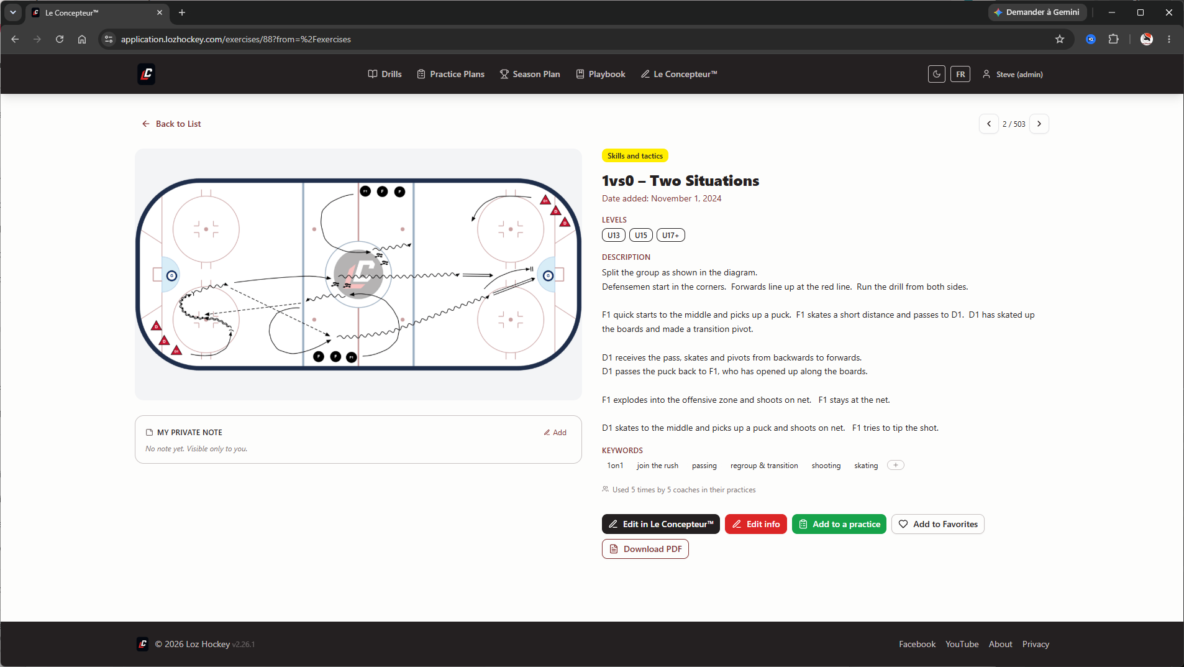This screenshot has width=1184, height=667.
Task: Open Chrome three-dot menu
Action: coord(1169,39)
